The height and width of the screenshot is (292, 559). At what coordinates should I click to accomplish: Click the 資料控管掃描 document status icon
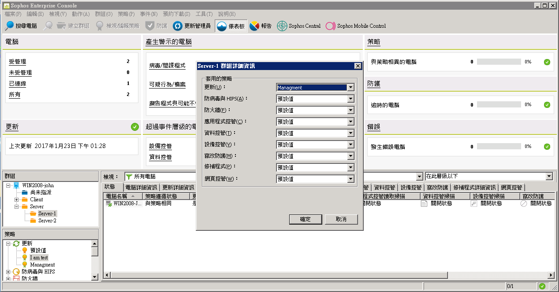424,203
